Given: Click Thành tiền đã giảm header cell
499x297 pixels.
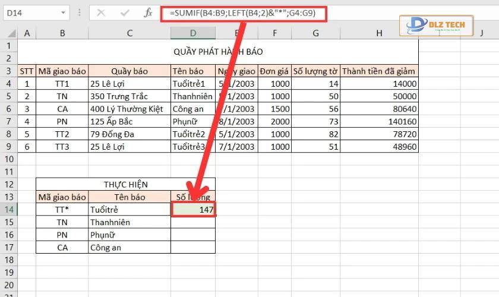Looking at the screenshot, I should click(379, 71).
